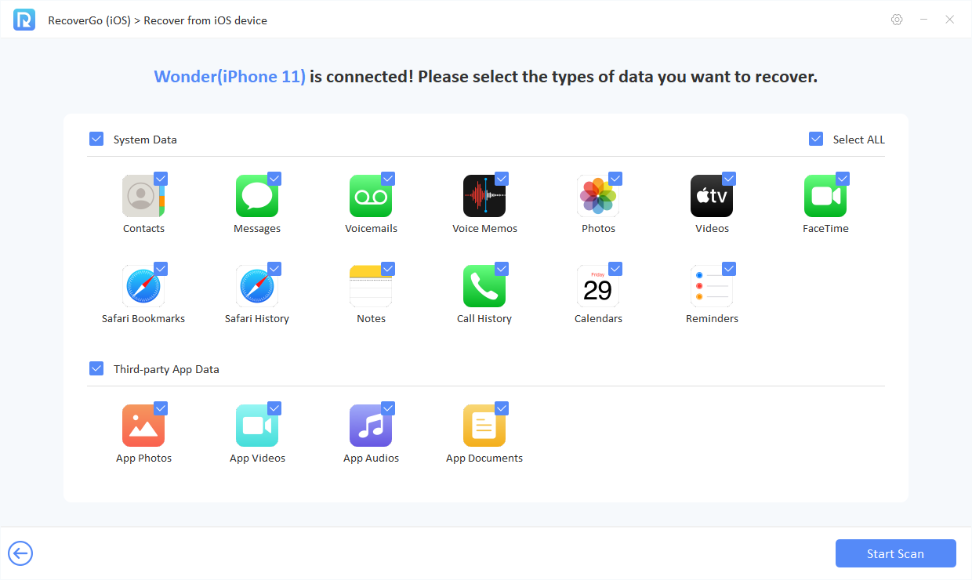The image size is (972, 580).
Task: Click the Start Scan button
Action: 895,553
